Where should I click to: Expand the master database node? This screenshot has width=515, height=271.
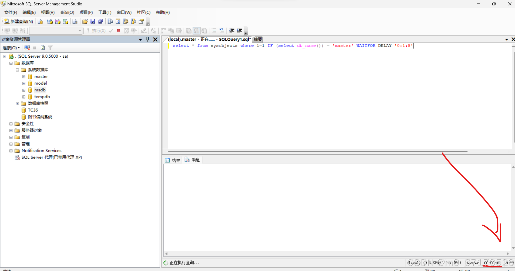[24, 77]
